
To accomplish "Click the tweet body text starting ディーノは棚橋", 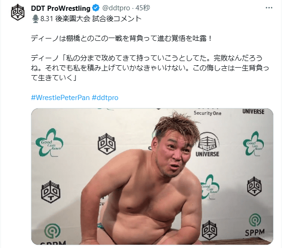I will click(x=122, y=39).
